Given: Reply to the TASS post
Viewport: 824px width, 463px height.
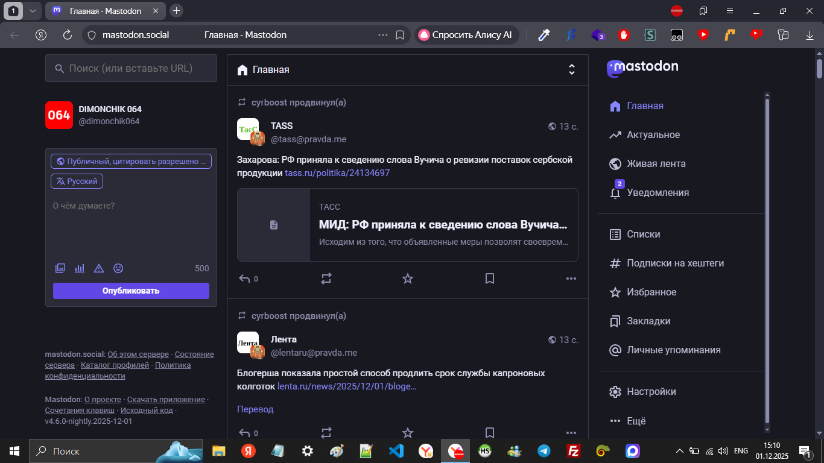Looking at the screenshot, I should [x=245, y=279].
